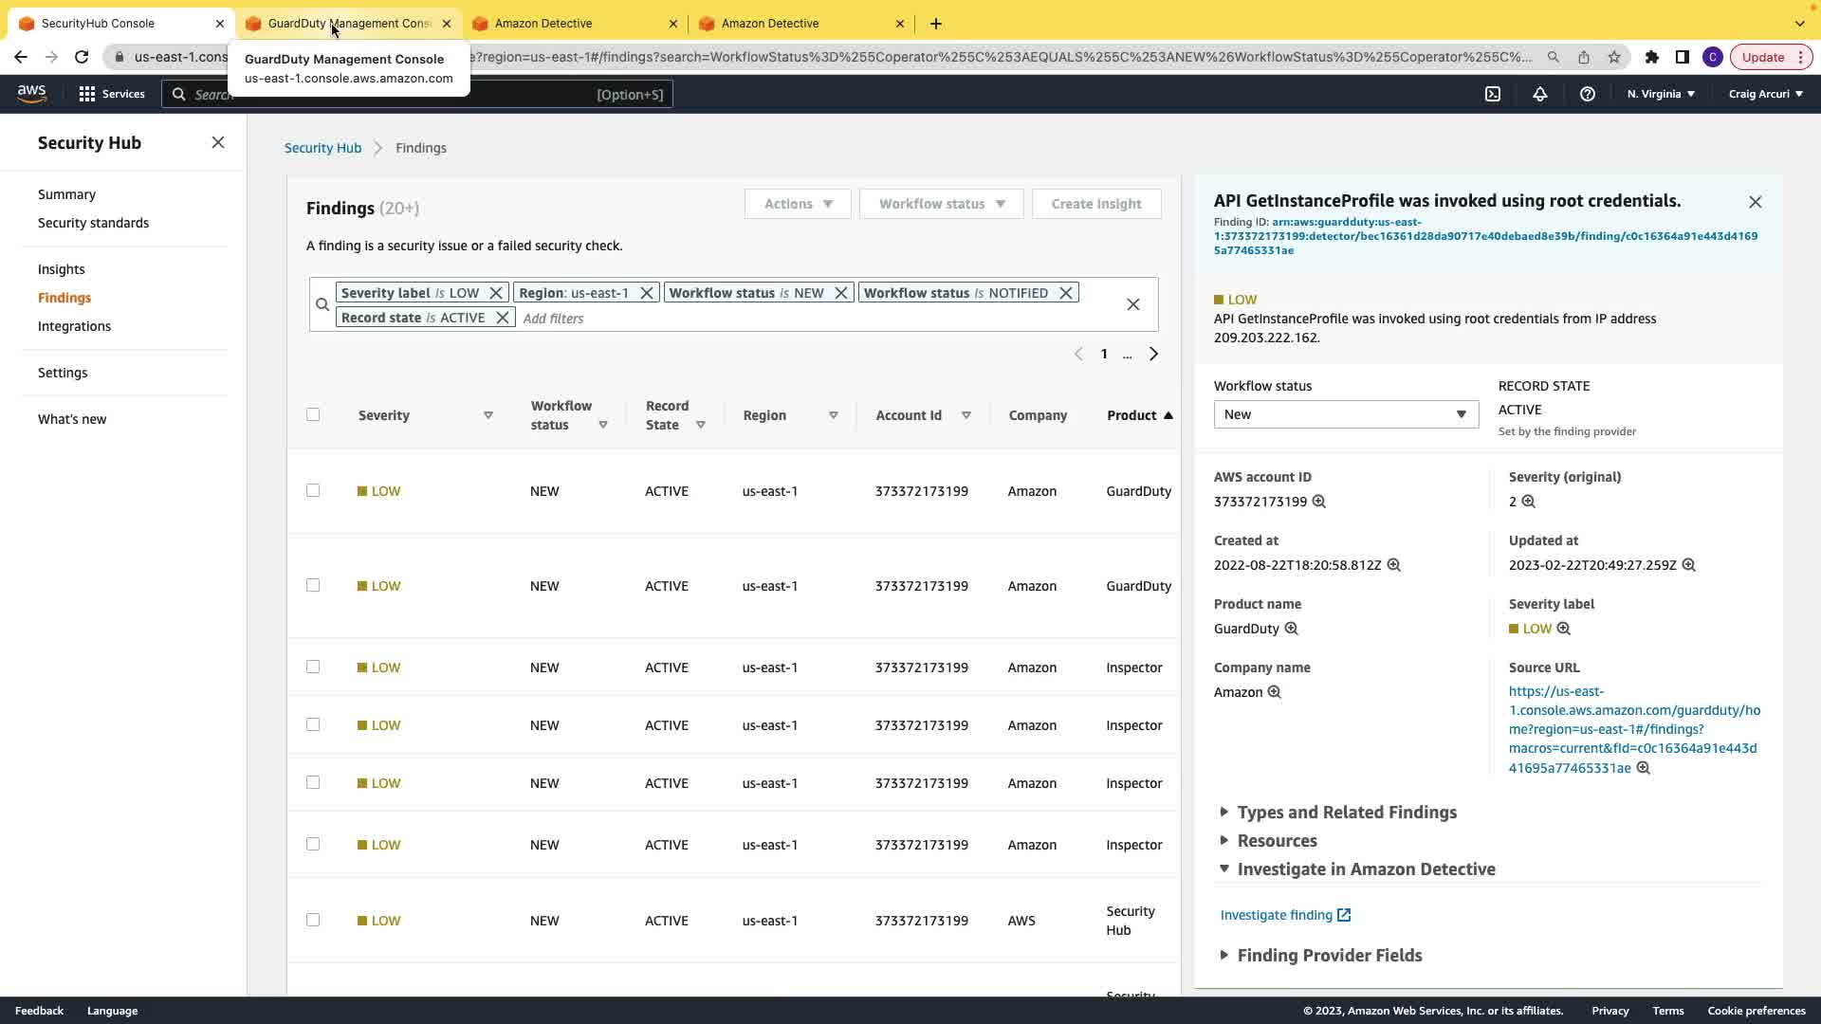Click magnifier icon next to AWS account ID
This screenshot has width=1821, height=1024.
point(1318,502)
